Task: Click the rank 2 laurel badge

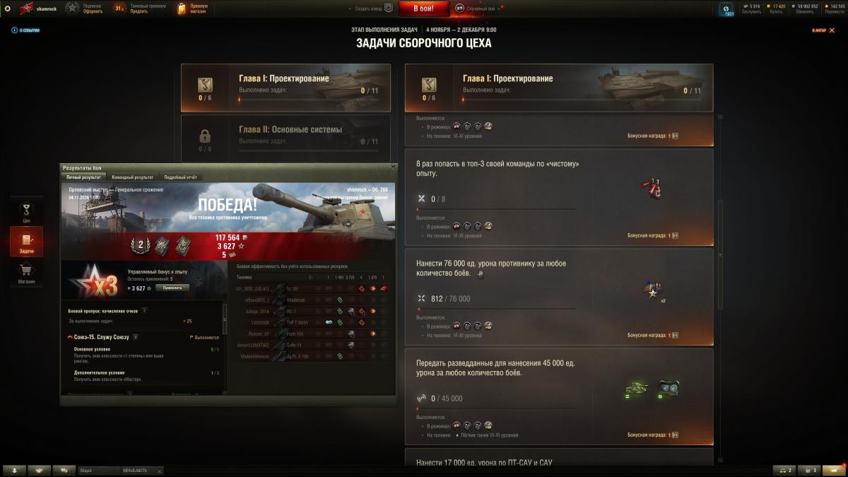Action: point(140,245)
